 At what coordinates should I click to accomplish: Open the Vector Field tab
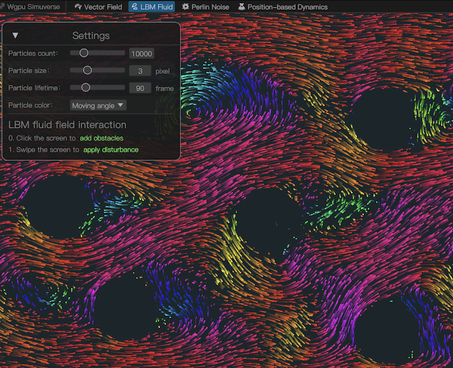click(98, 7)
